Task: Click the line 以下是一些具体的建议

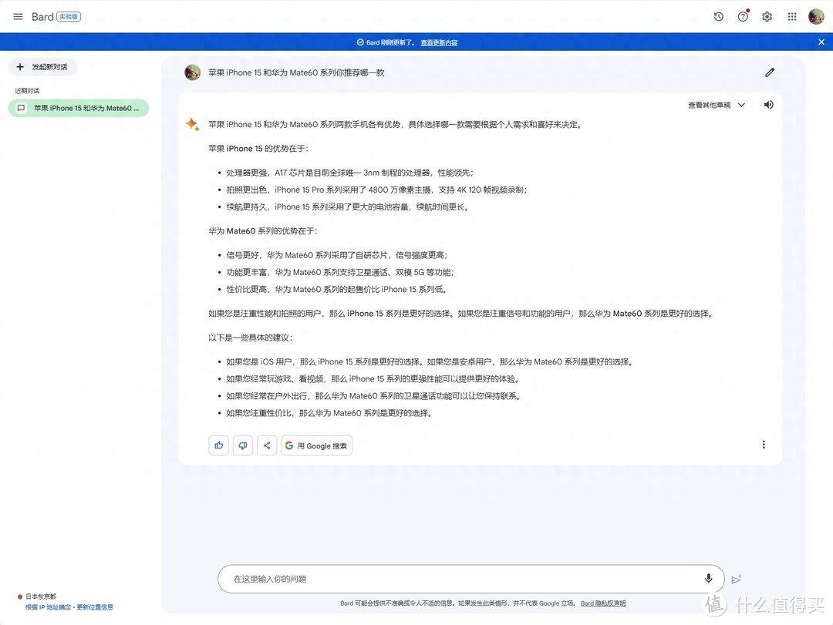Action: point(250,338)
